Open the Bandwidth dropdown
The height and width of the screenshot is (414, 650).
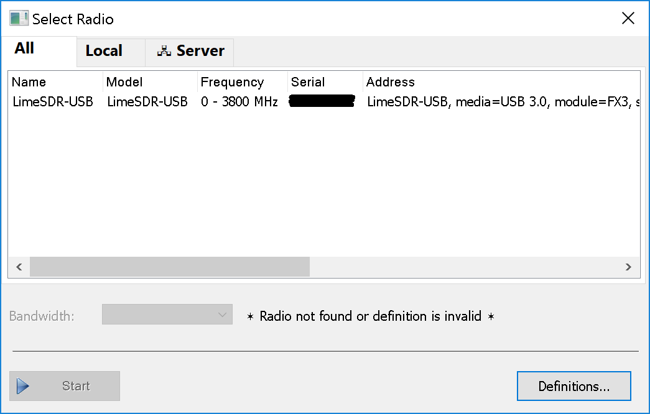(167, 315)
